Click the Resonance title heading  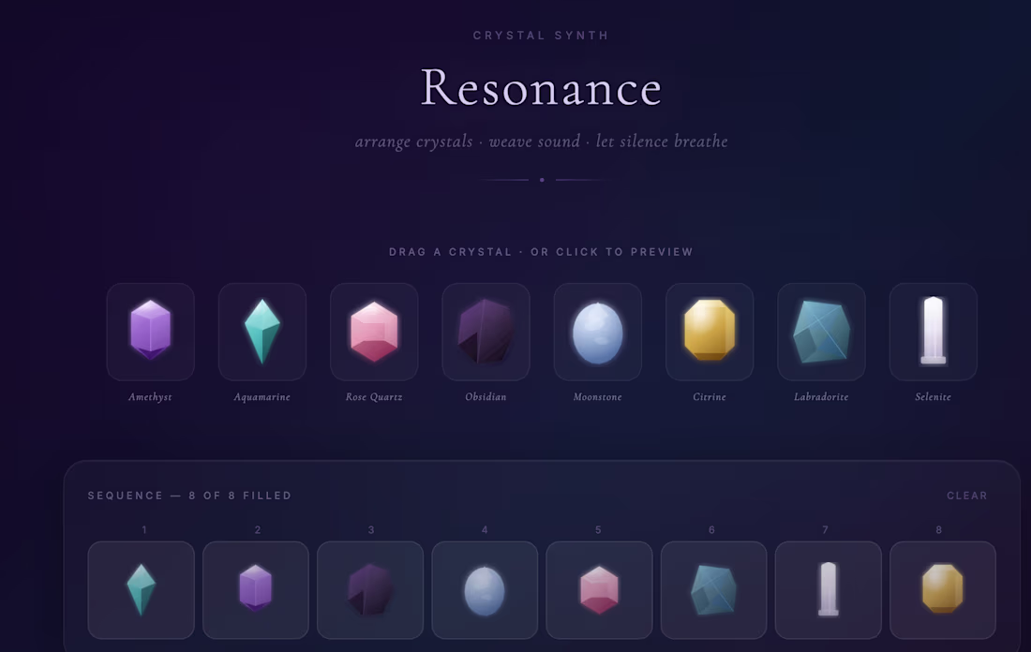pyautogui.click(x=540, y=88)
